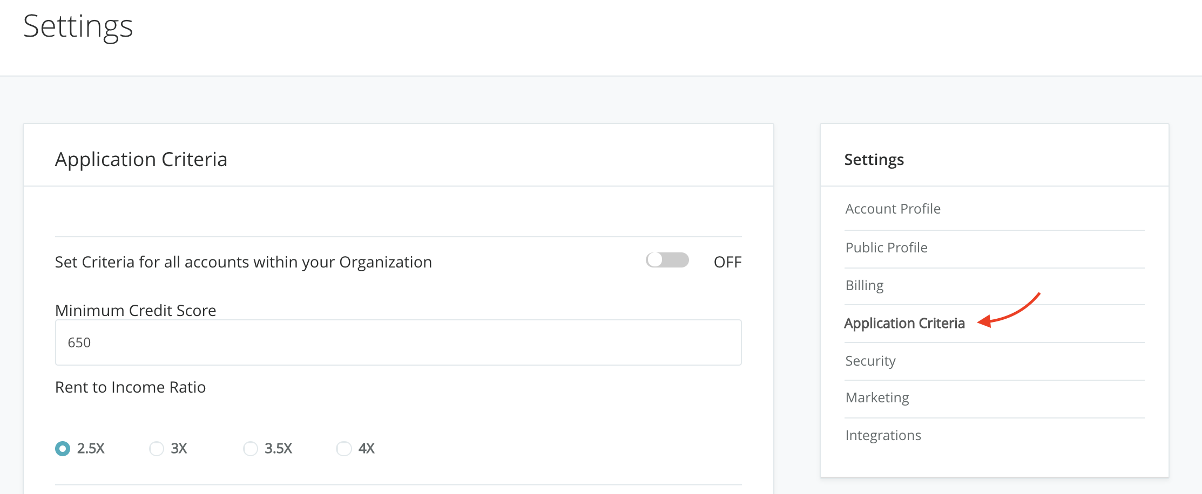Navigate to Security settings
Viewport: 1202px width, 494px height.
870,361
